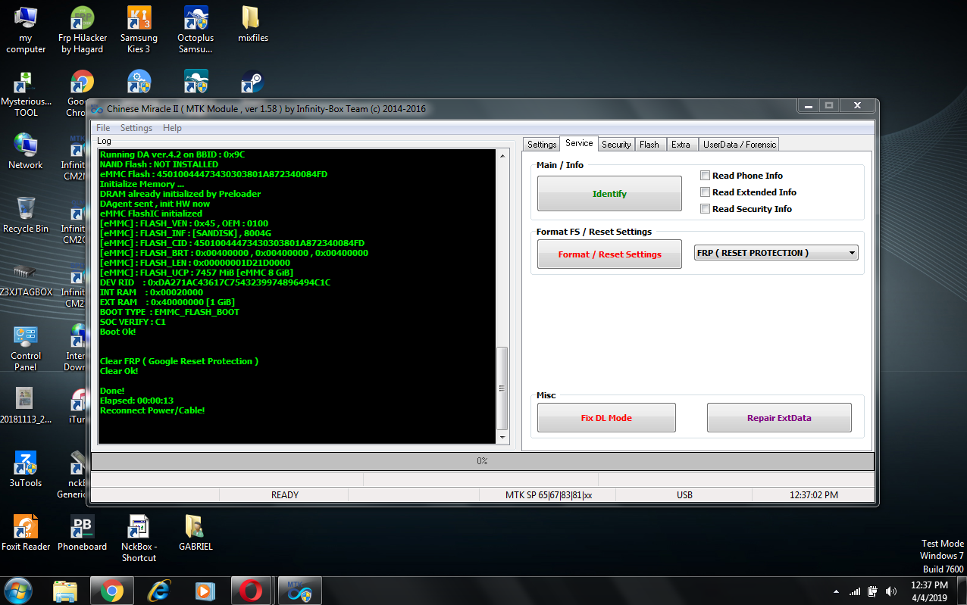This screenshot has width=967, height=605.
Task: Click the 0% progress bar
Action: [482, 461]
